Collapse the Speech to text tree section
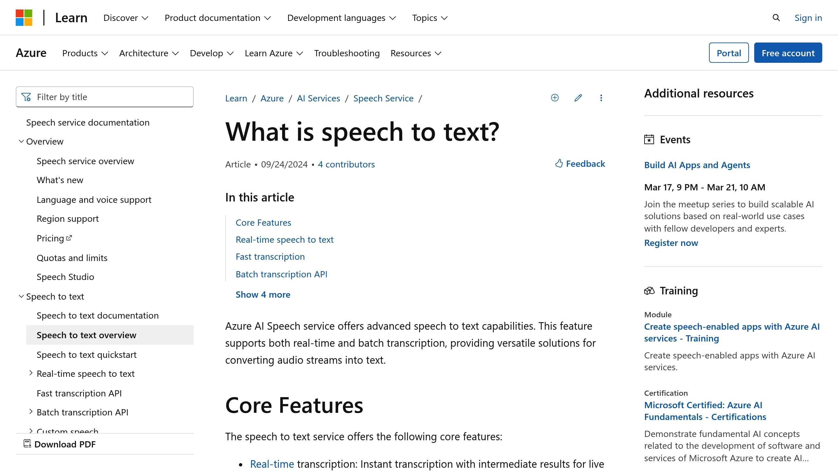The width and height of the screenshot is (838, 471). pos(21,296)
